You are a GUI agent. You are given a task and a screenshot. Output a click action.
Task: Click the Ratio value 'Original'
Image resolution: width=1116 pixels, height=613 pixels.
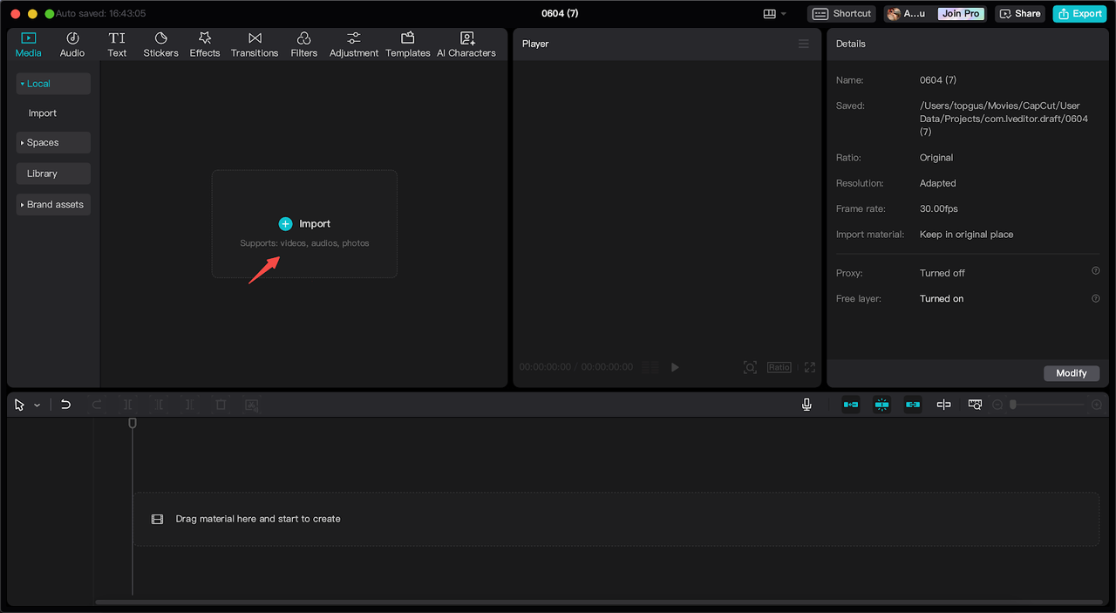coord(936,158)
